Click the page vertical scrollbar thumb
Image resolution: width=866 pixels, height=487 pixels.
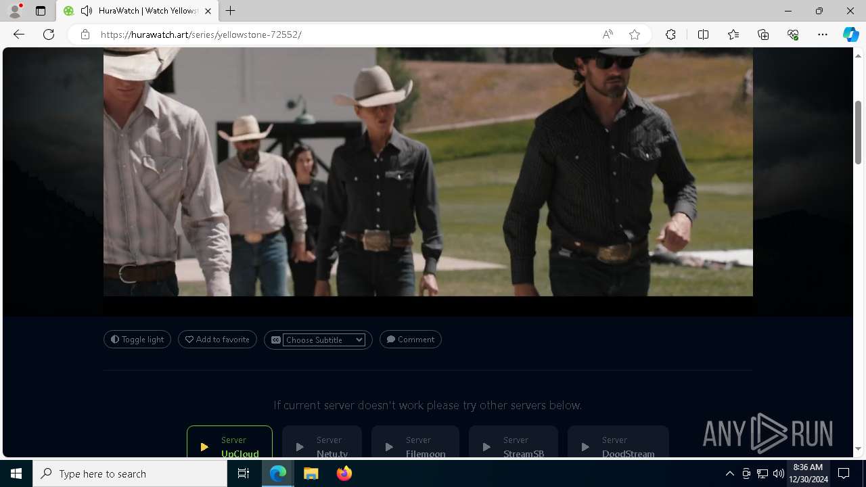click(859, 132)
